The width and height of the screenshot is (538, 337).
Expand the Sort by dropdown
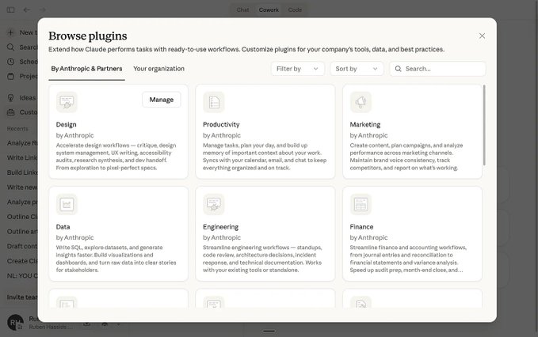click(357, 69)
